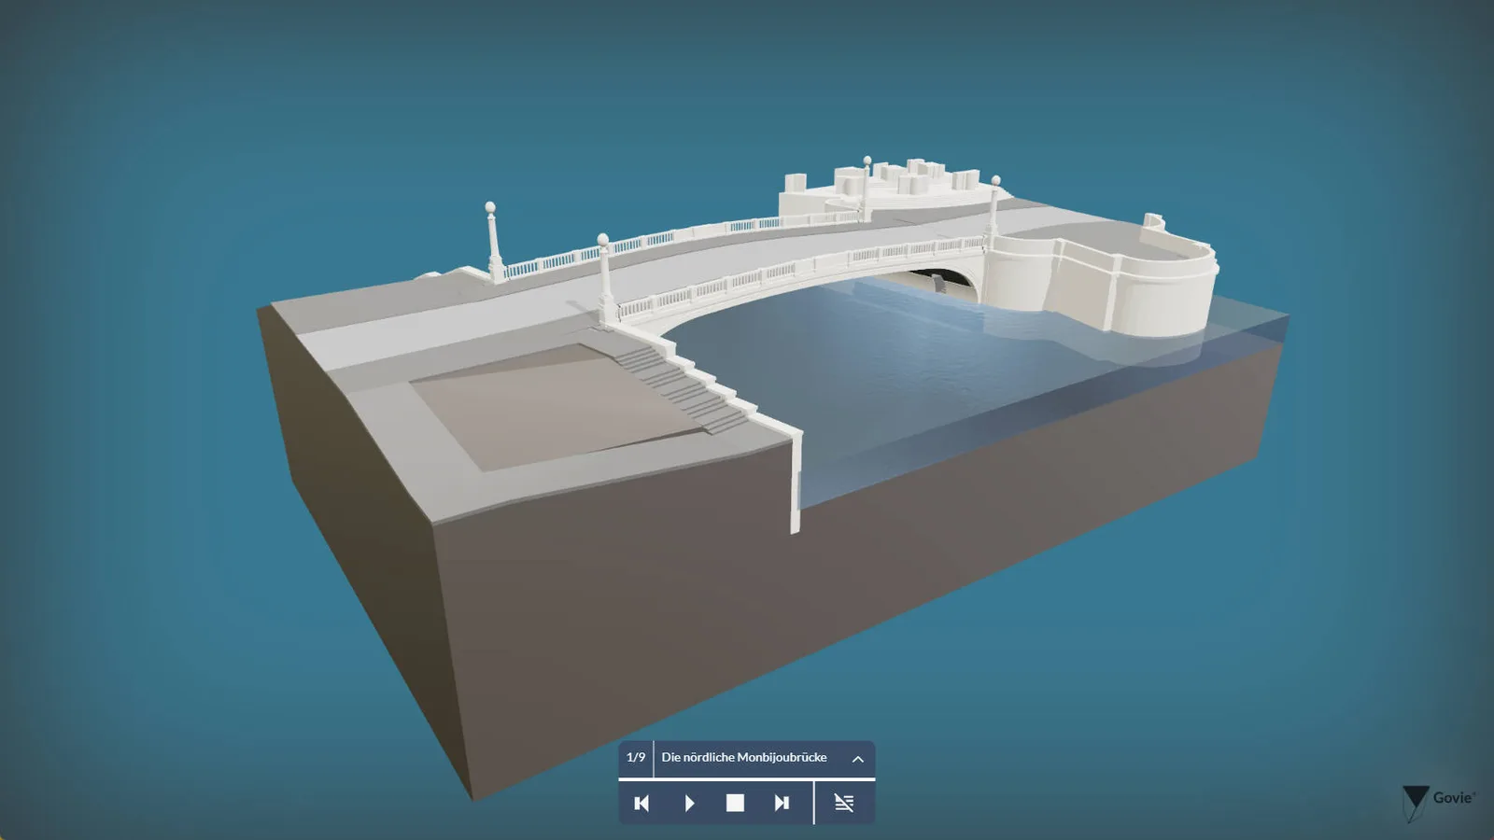Open the Govie logo link
1494x840 pixels.
(x=1438, y=802)
